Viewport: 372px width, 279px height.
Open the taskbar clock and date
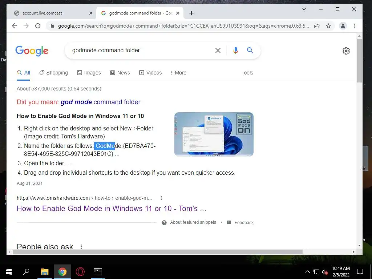(x=341, y=272)
